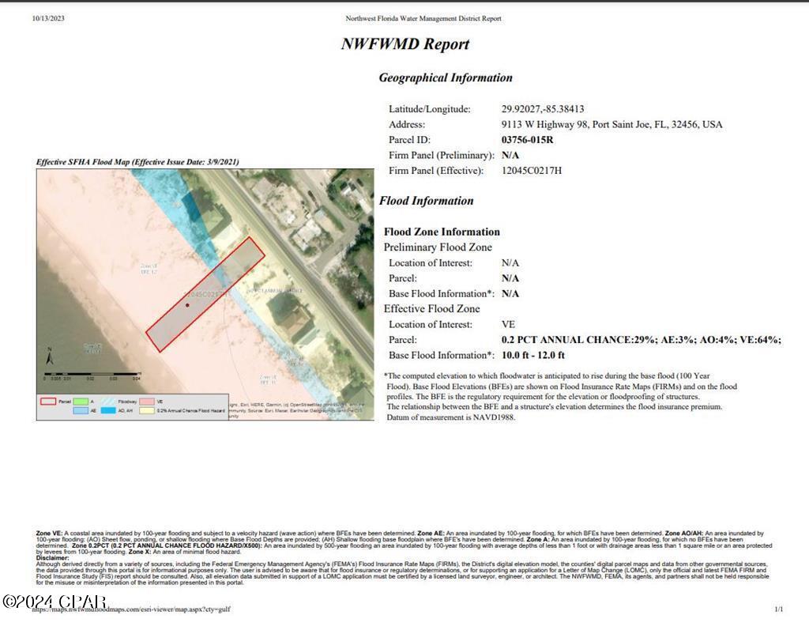809x630 pixels.
Task: Select the Geographical Information heading
Action: pos(447,78)
